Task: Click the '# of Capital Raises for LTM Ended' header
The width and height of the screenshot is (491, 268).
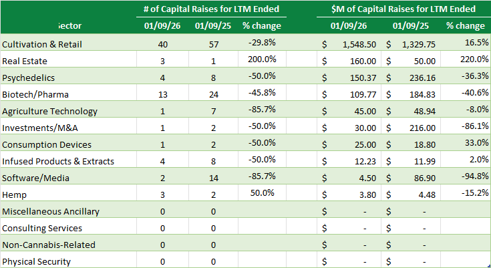Action: coord(211,9)
